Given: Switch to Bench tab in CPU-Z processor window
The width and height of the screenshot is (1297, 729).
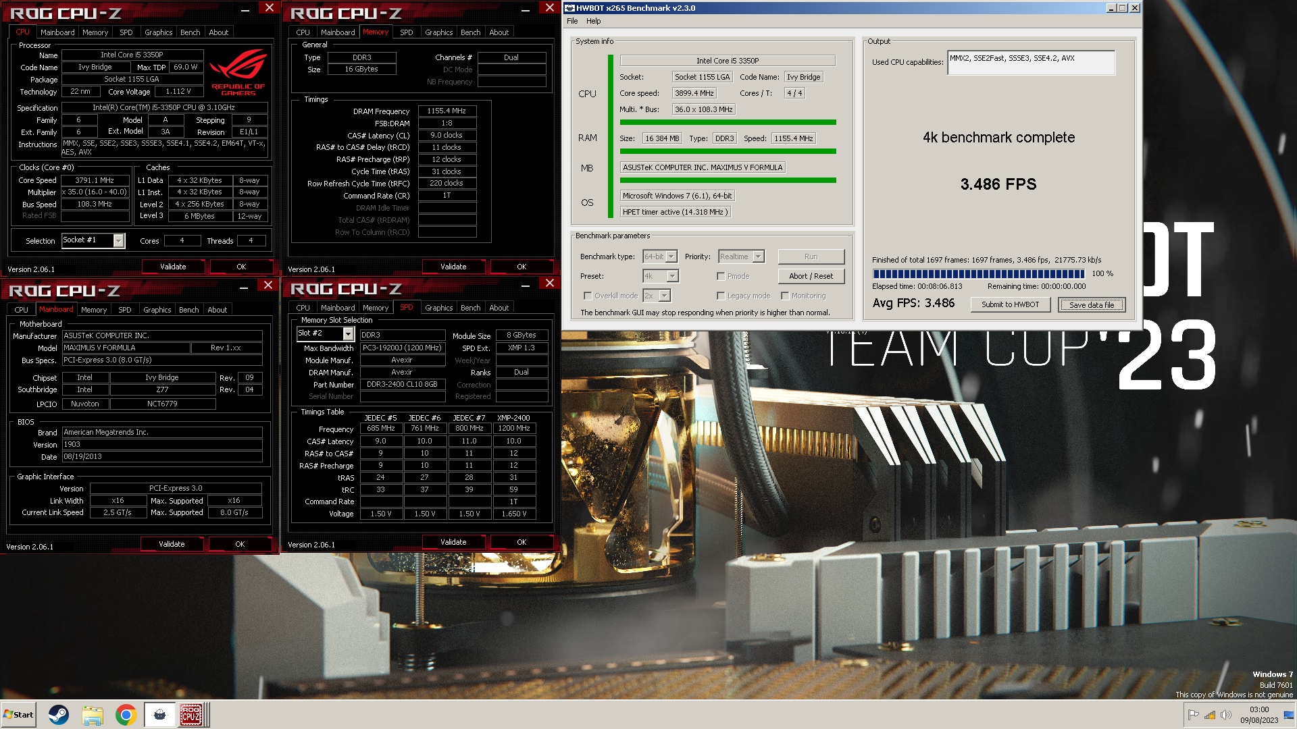Looking at the screenshot, I should 190,32.
